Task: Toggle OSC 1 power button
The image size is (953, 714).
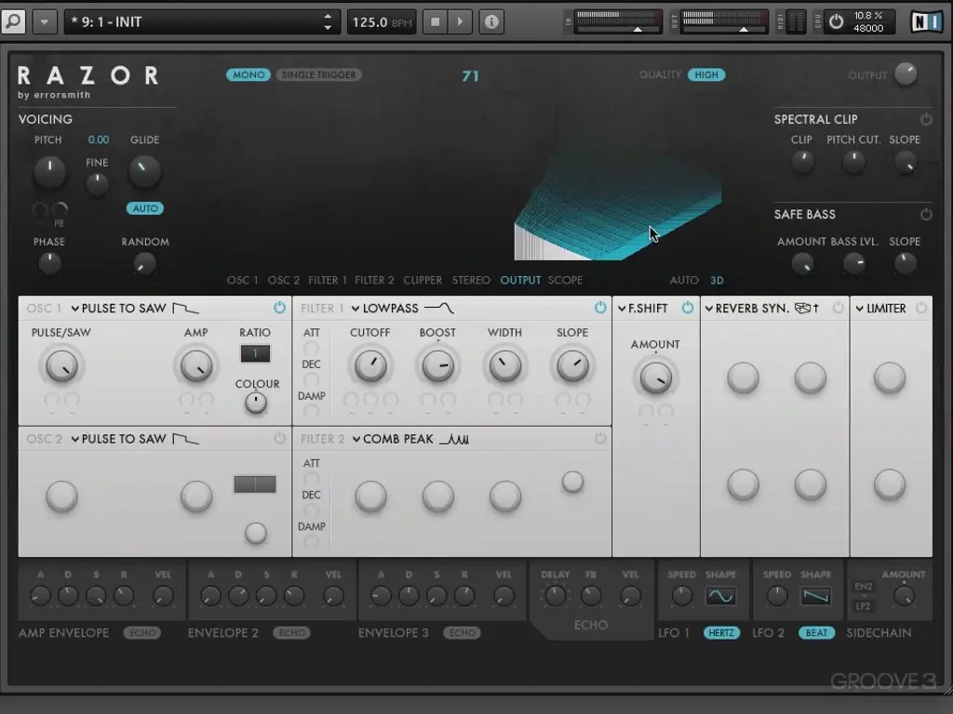Action: tap(279, 308)
